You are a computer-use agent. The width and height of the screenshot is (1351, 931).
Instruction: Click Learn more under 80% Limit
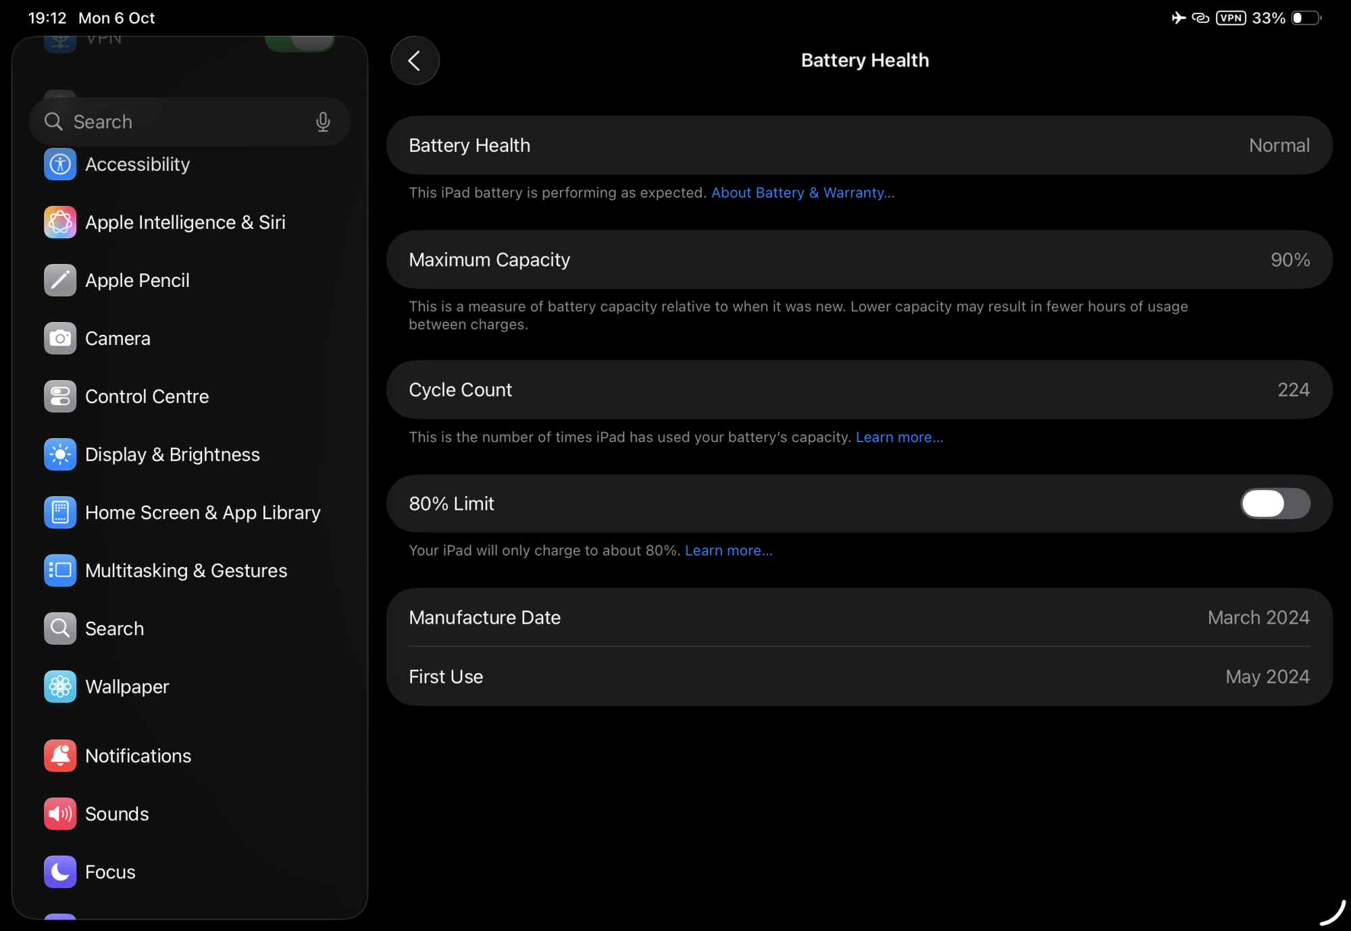728,551
